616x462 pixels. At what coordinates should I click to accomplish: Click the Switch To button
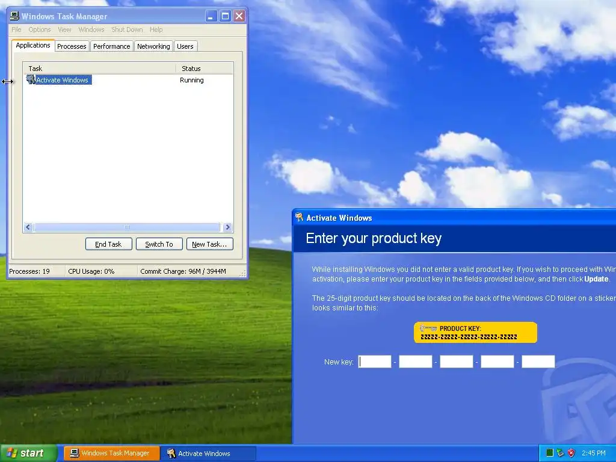click(x=159, y=244)
